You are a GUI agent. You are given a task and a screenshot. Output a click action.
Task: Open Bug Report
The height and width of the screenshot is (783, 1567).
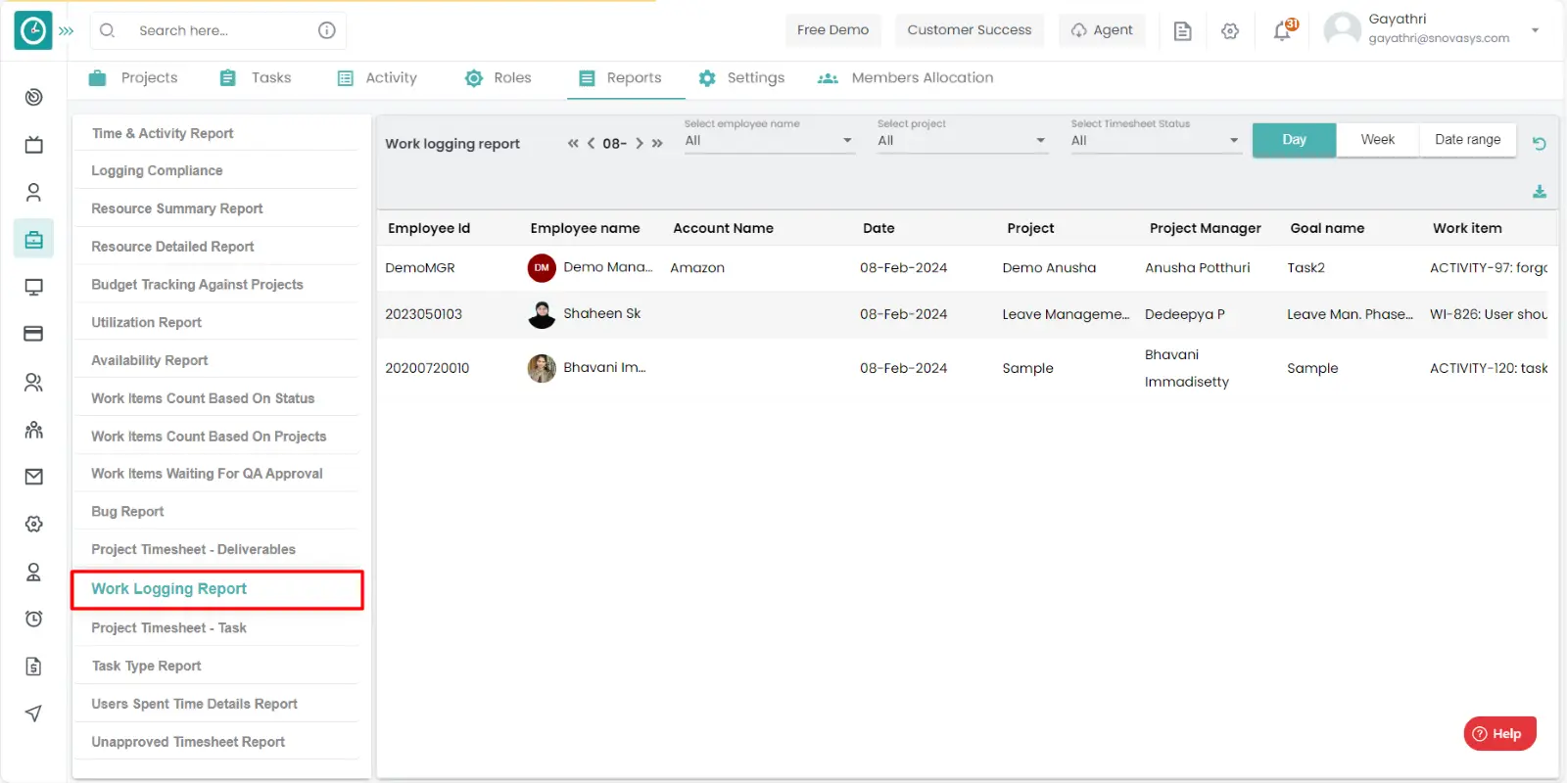pyautogui.click(x=127, y=512)
